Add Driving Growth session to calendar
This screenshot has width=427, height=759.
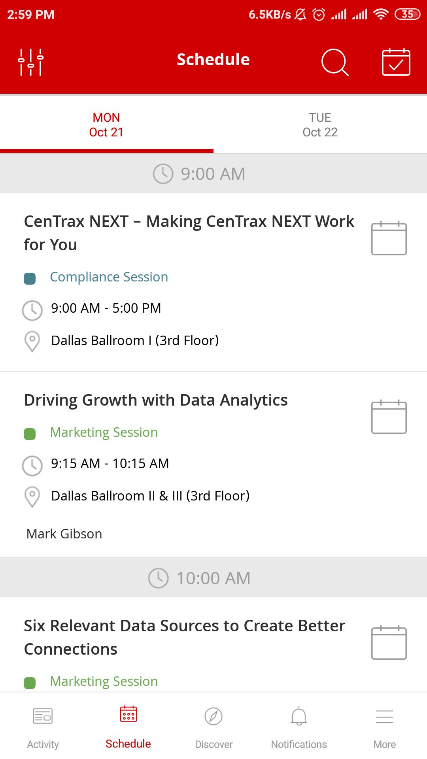click(389, 417)
